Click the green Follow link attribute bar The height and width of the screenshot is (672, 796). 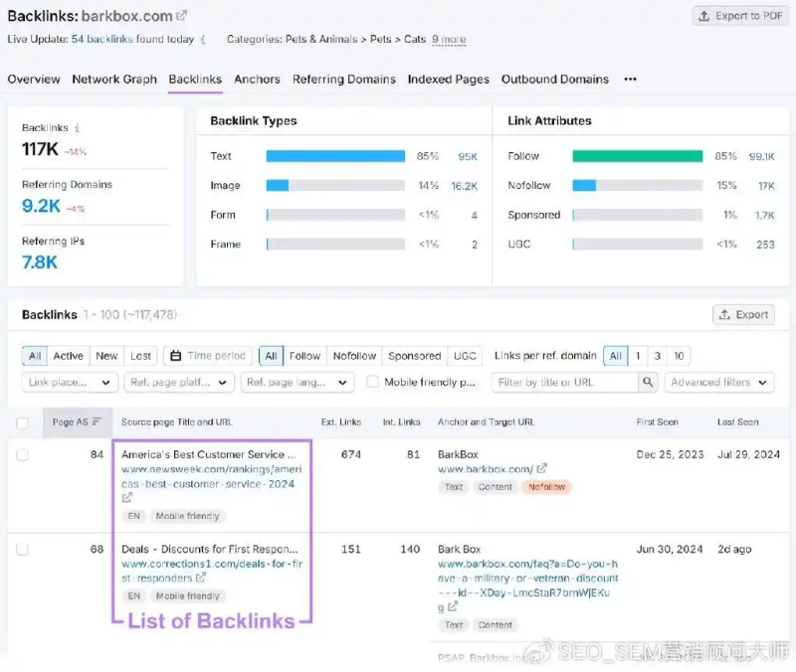(x=638, y=156)
